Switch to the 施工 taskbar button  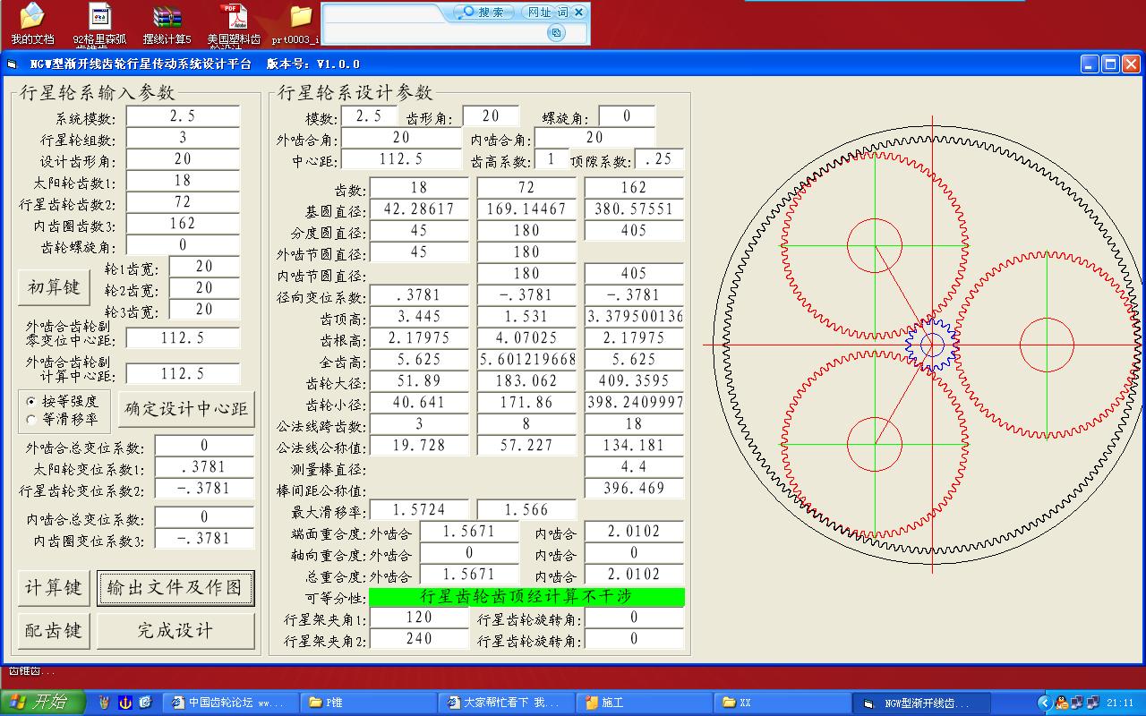(x=645, y=703)
